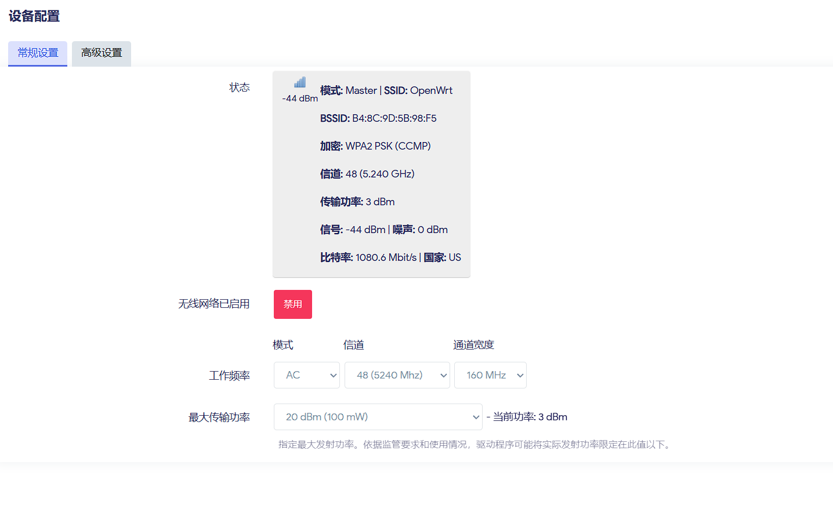The image size is (833, 505).
Task: Click the wireless signal strength icon
Action: click(299, 82)
